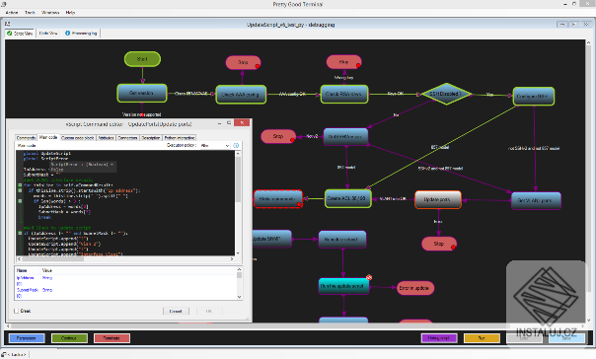Collapse the 'if thisLine.strip()' code fold
The height and width of the screenshot is (359, 596).
pyautogui.click(x=20, y=190)
